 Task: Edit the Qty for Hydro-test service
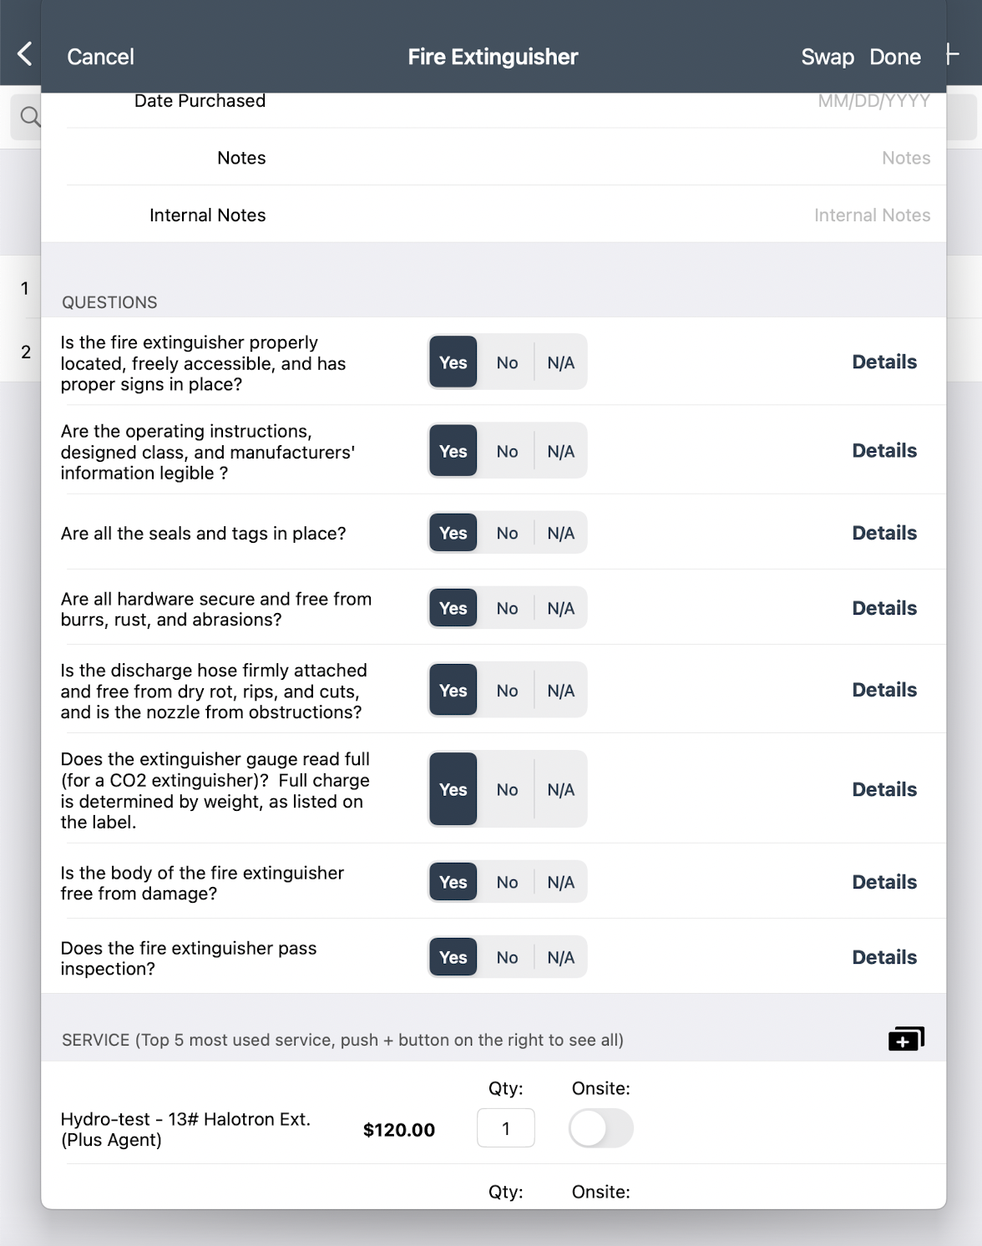(505, 1127)
